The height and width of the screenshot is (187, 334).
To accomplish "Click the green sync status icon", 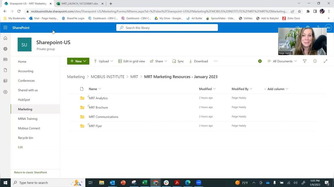I will point(260,61).
